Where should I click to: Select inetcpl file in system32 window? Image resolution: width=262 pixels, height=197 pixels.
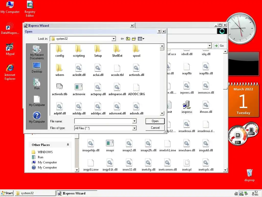coord(187,165)
